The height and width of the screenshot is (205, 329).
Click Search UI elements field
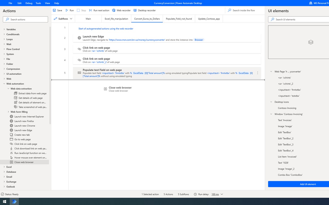pos(298,19)
